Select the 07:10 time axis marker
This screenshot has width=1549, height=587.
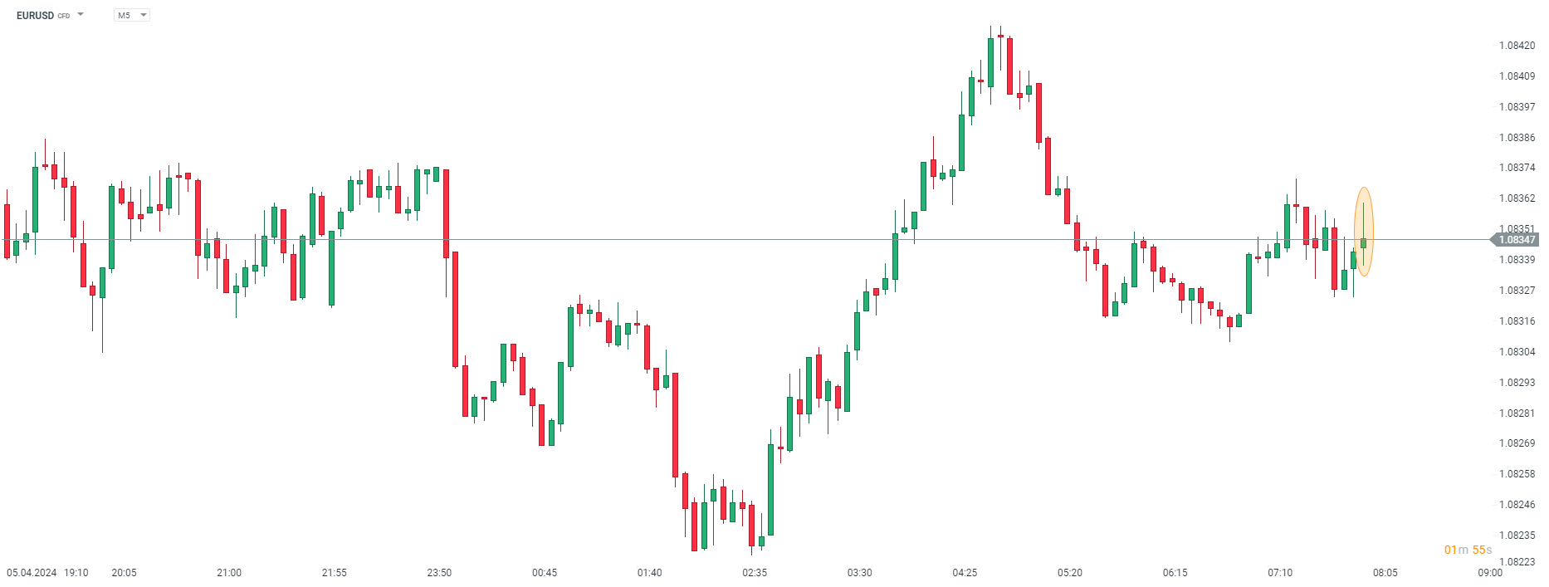(1280, 573)
